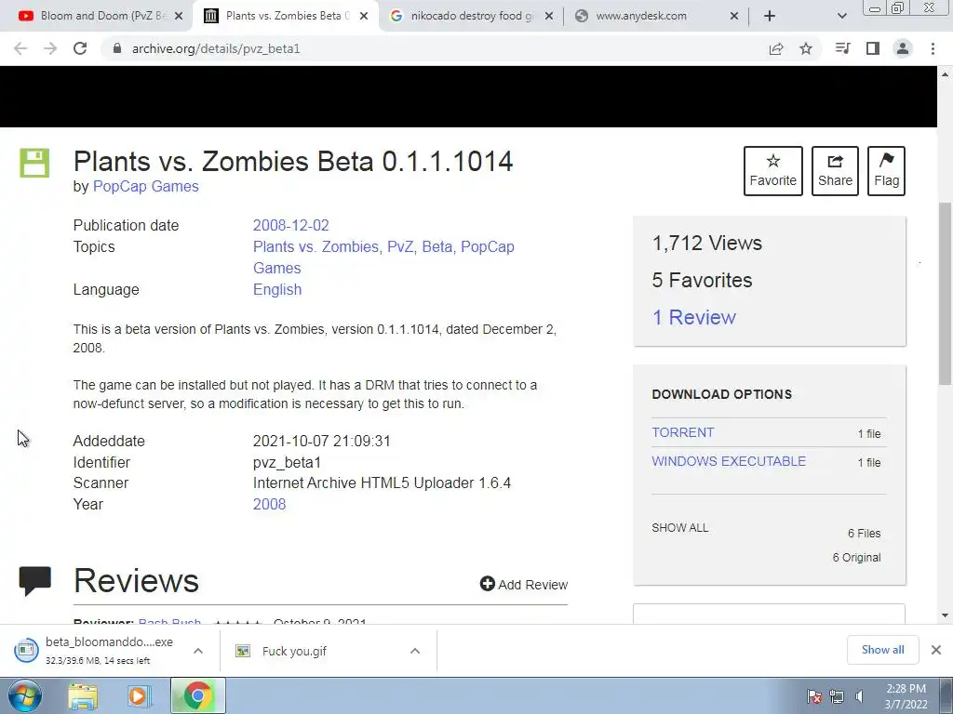Open the PopCap Games creator link
The image size is (953, 714).
tap(146, 186)
